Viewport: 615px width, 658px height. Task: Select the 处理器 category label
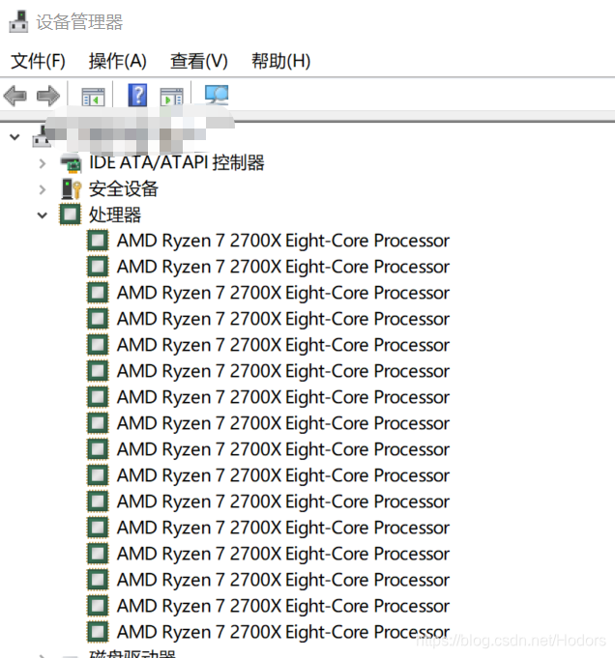coord(115,215)
